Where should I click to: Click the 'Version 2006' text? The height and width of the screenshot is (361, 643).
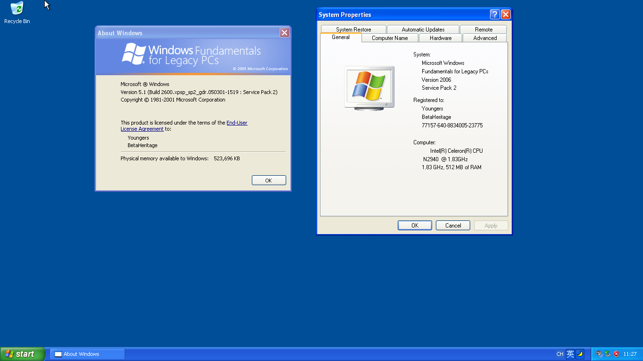[436, 80]
